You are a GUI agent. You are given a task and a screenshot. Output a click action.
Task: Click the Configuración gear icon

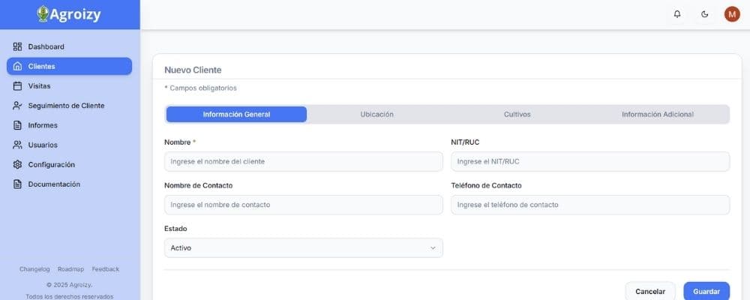tap(18, 164)
